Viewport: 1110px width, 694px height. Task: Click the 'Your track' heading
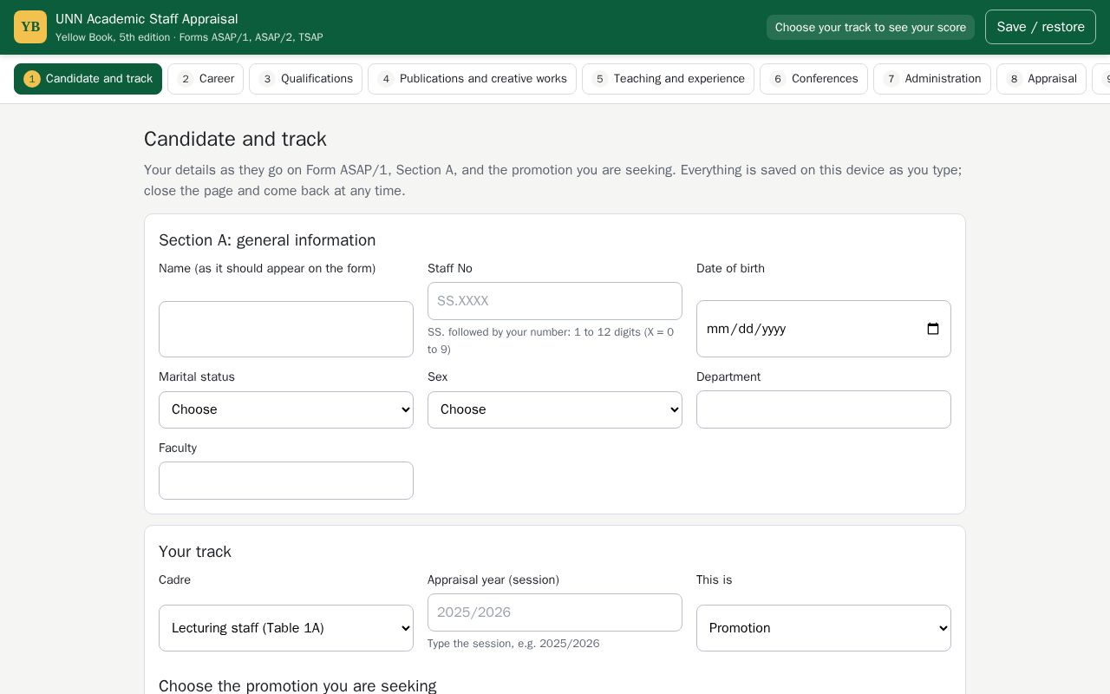[195, 552]
